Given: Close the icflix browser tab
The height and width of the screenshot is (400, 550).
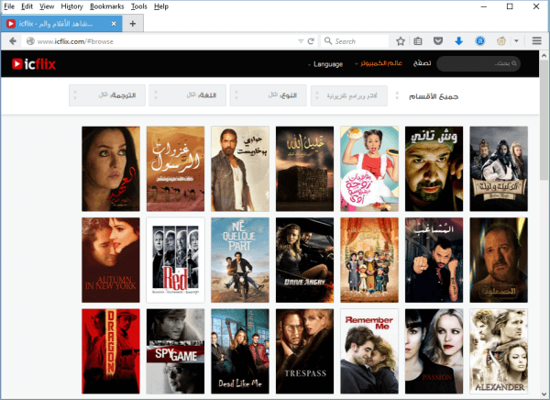Looking at the screenshot, I should 114,24.
